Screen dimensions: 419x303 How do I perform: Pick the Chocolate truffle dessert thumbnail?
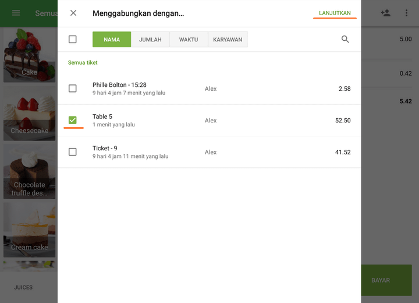pos(29,172)
